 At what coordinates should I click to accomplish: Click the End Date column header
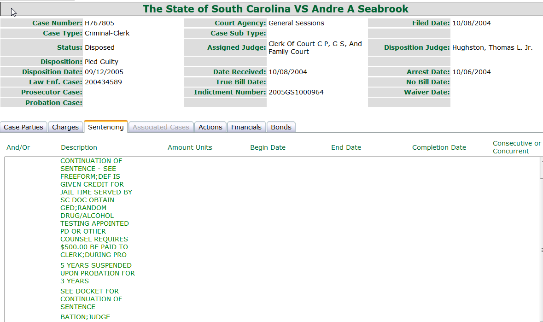point(346,147)
